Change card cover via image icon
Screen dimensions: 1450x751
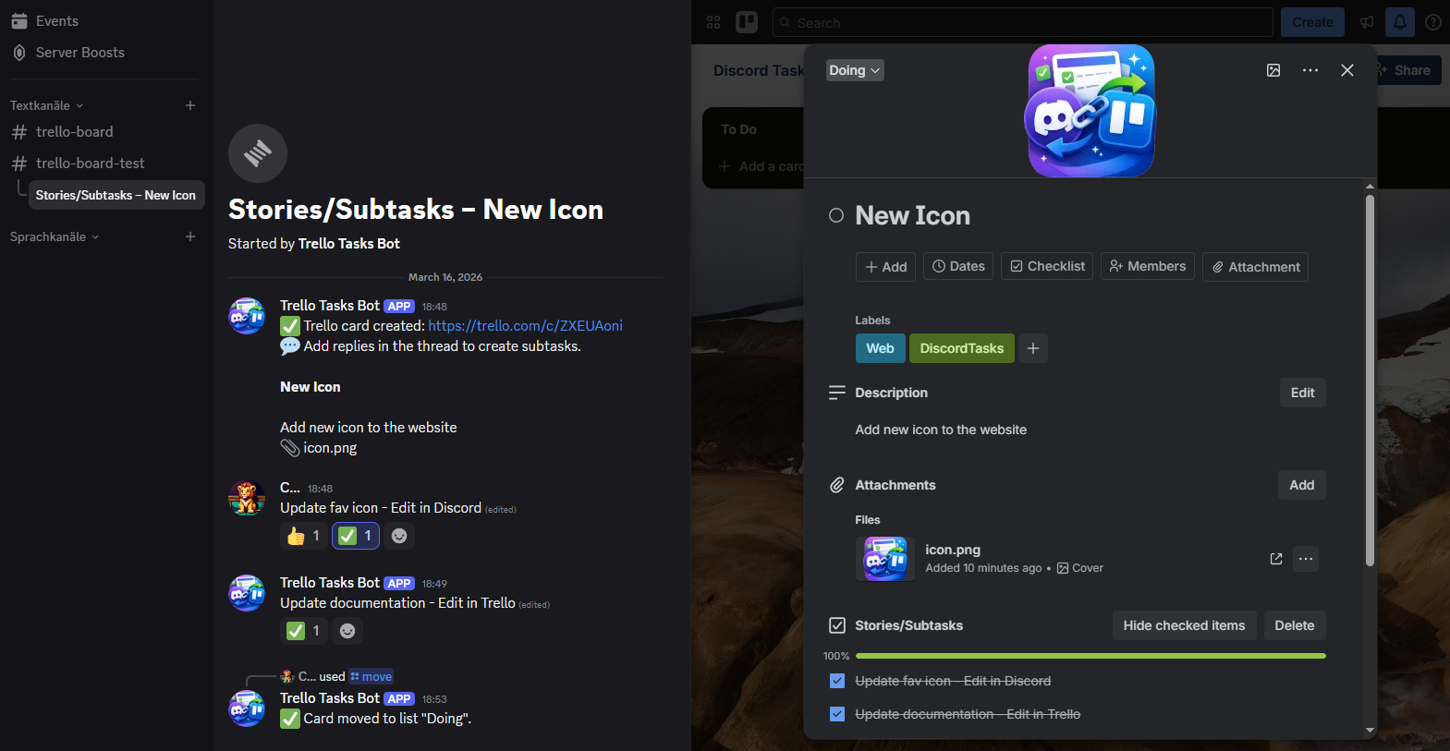[x=1273, y=70]
